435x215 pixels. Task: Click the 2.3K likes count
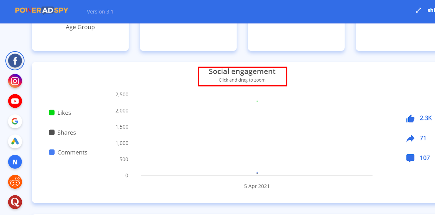(x=426, y=118)
